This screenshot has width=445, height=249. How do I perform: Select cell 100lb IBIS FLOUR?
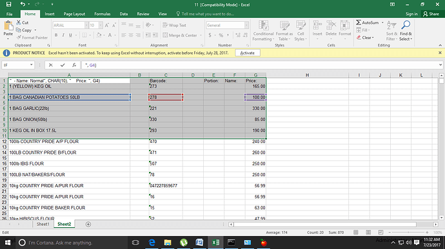coord(69,163)
